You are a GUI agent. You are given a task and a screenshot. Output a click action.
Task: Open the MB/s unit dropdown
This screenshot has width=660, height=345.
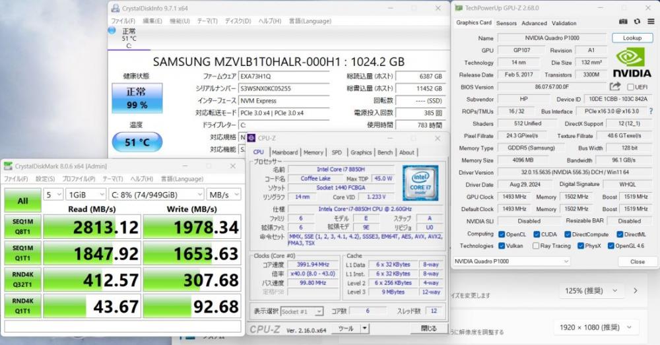tap(224, 195)
